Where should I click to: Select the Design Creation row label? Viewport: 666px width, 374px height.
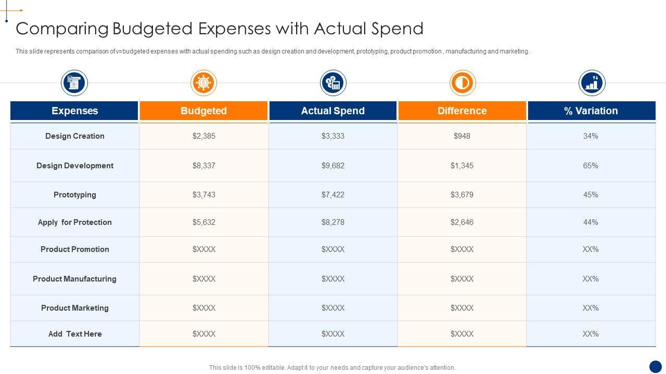point(75,136)
